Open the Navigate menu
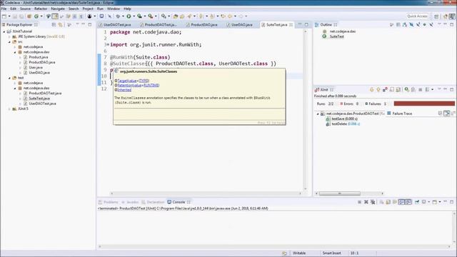457x257 pixels. click(x=58, y=9)
